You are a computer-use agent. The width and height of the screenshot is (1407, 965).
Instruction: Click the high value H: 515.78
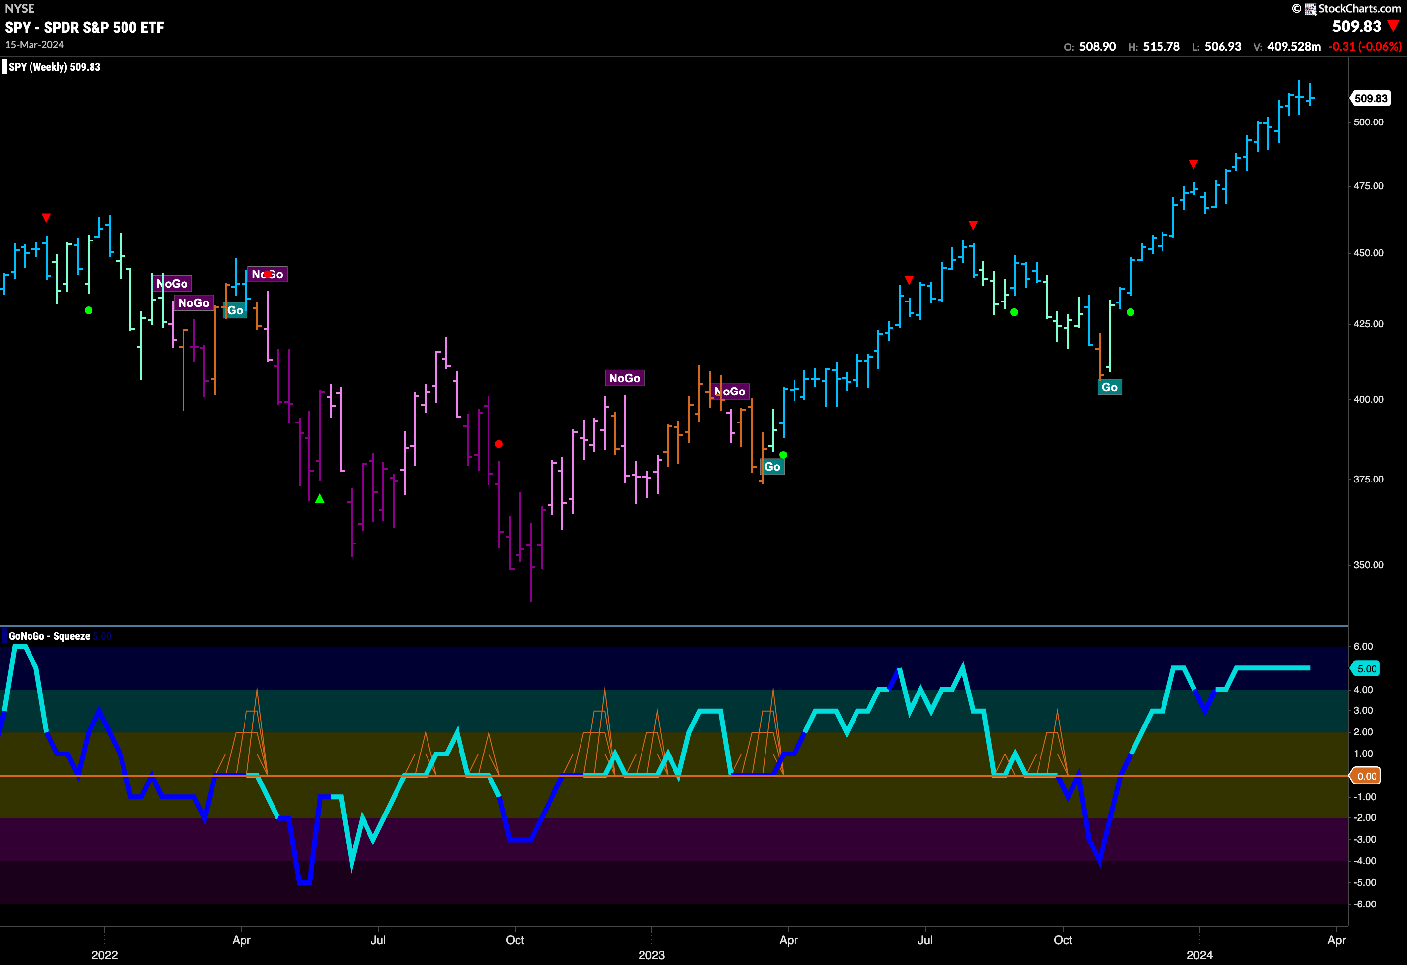click(1154, 47)
